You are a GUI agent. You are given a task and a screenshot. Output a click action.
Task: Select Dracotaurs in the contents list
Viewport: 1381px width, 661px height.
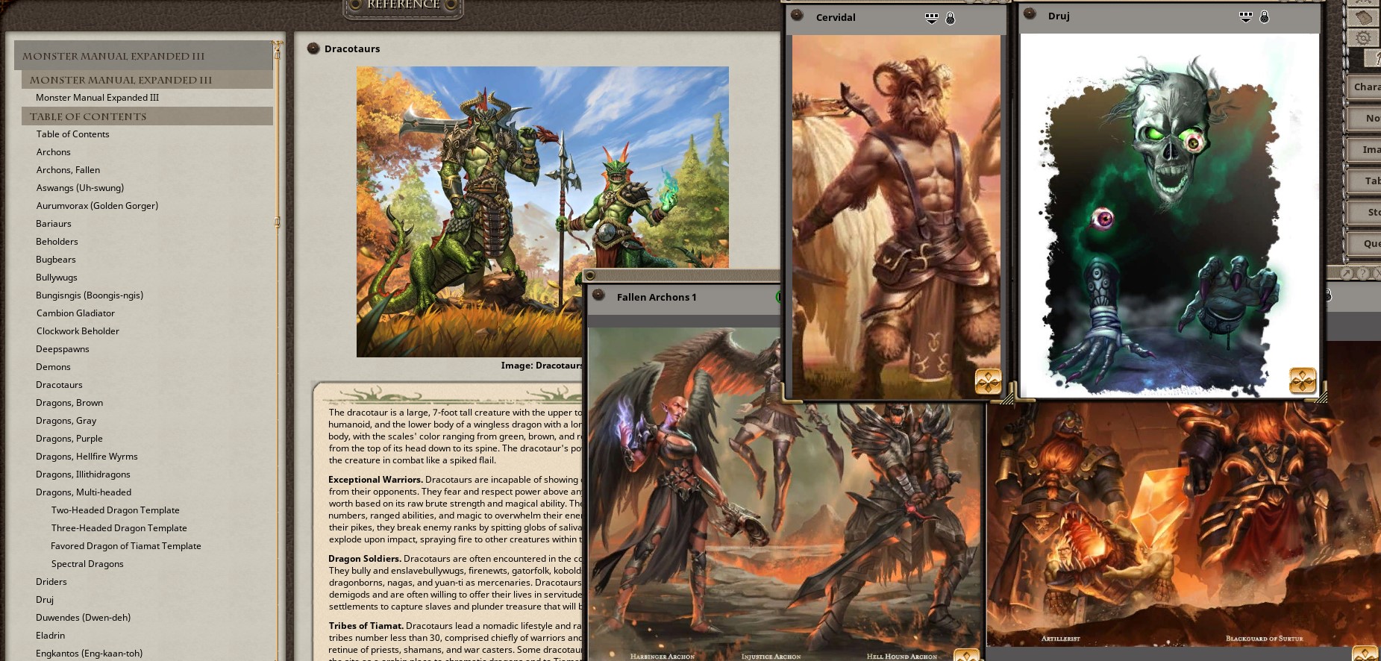[x=59, y=385]
